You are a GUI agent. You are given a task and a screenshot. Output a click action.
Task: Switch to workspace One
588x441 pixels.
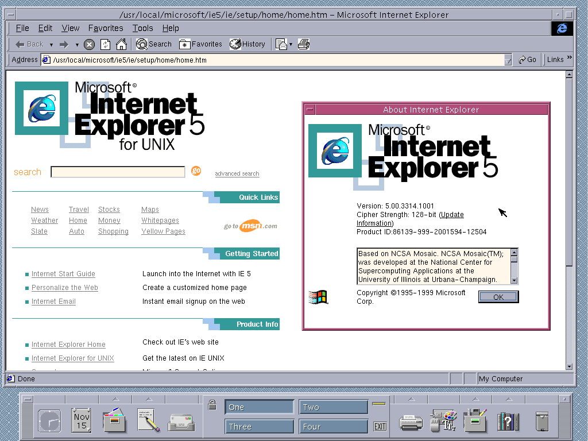(x=259, y=407)
